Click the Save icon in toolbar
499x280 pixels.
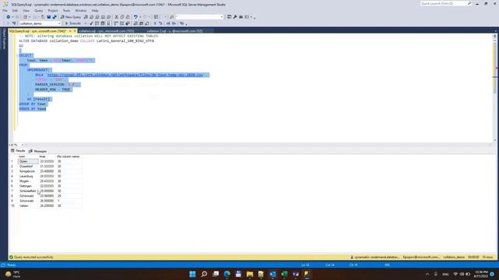tap(48, 17)
